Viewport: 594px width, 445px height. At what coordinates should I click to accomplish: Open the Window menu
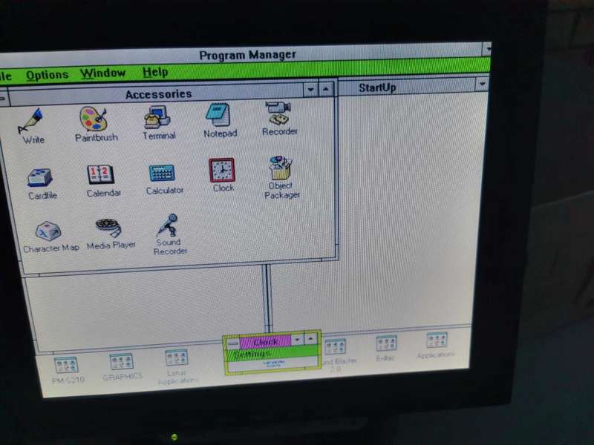pyautogui.click(x=102, y=73)
